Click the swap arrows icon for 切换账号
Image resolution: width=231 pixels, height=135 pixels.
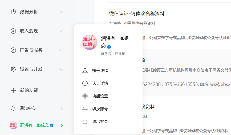pos(85,109)
